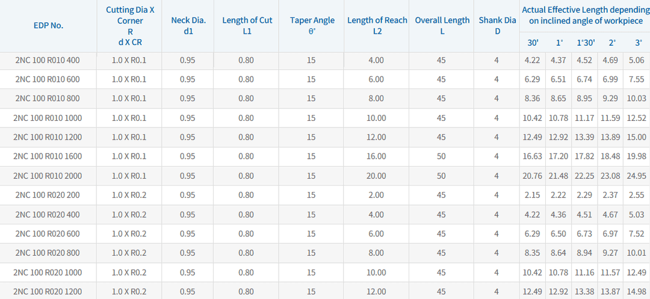
Task: Click the Actual Effective Length header
Action: 585,15
